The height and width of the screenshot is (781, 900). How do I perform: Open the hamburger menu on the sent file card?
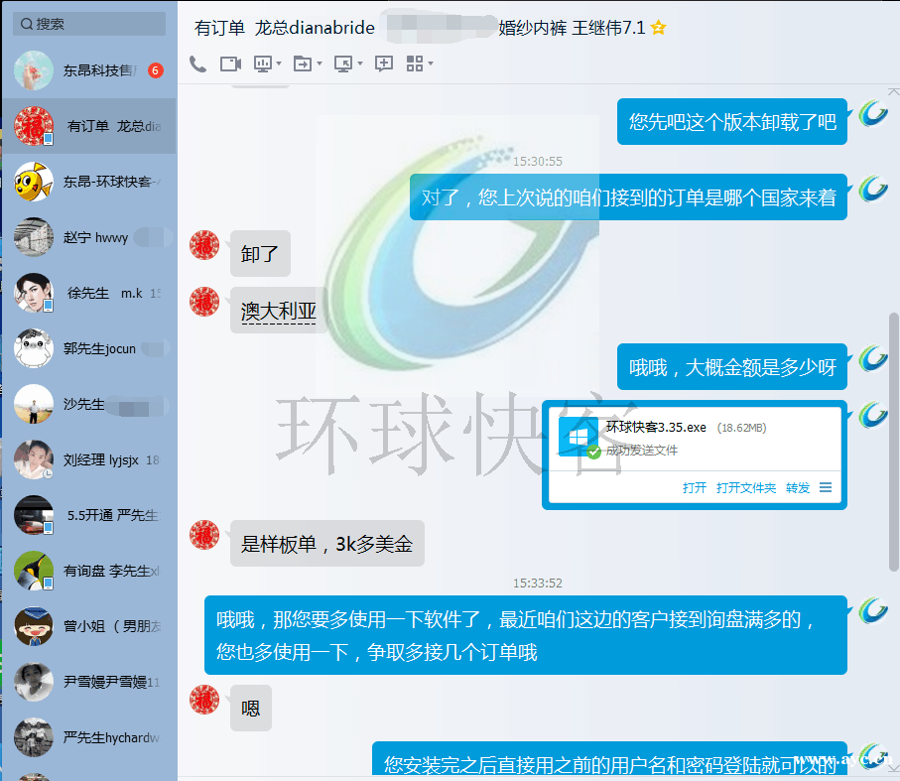[x=826, y=487]
